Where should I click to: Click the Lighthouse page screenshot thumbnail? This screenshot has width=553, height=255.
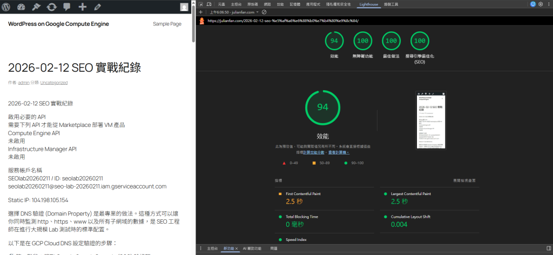(x=431, y=120)
